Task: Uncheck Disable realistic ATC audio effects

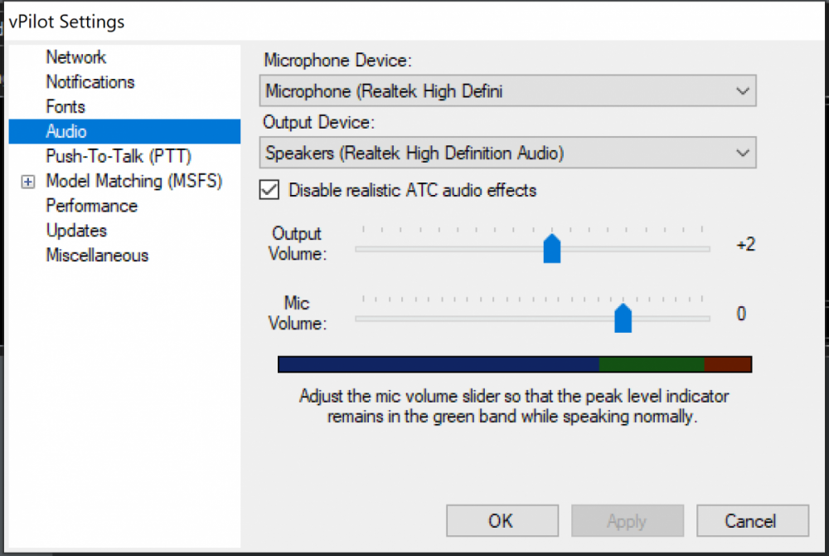Action: (269, 190)
